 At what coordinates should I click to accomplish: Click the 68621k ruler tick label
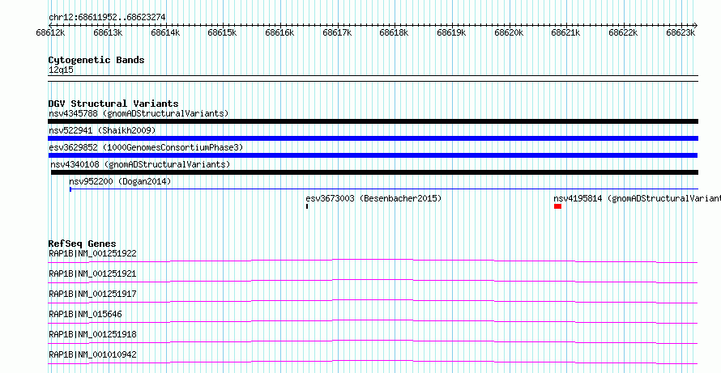pyautogui.click(x=565, y=32)
